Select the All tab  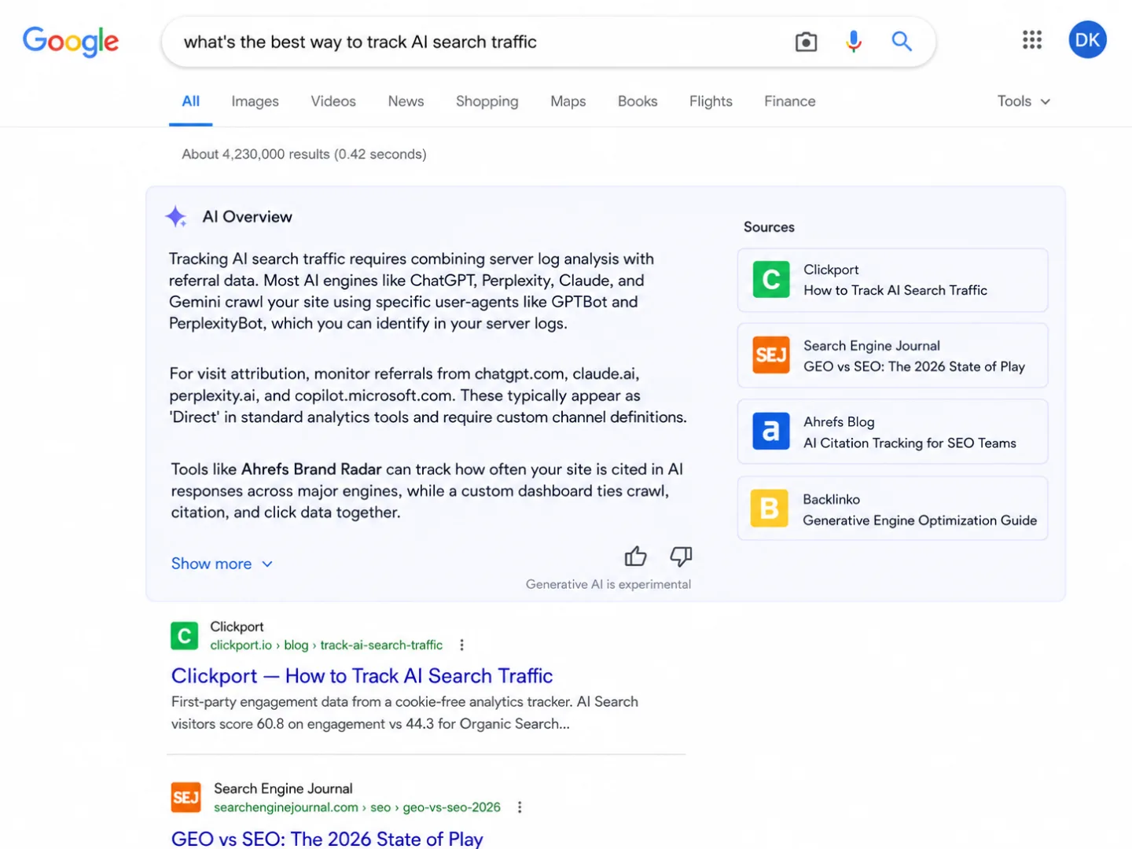tap(191, 101)
